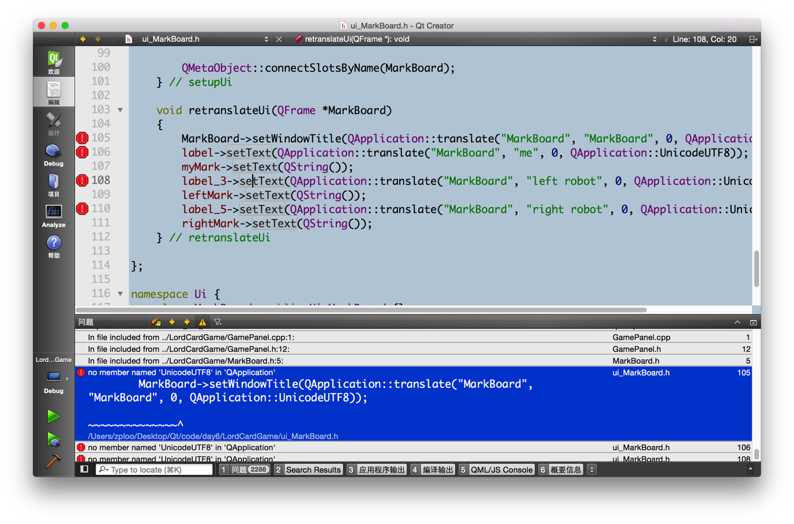
Task: Open the Analyze mode
Action: (x=54, y=215)
